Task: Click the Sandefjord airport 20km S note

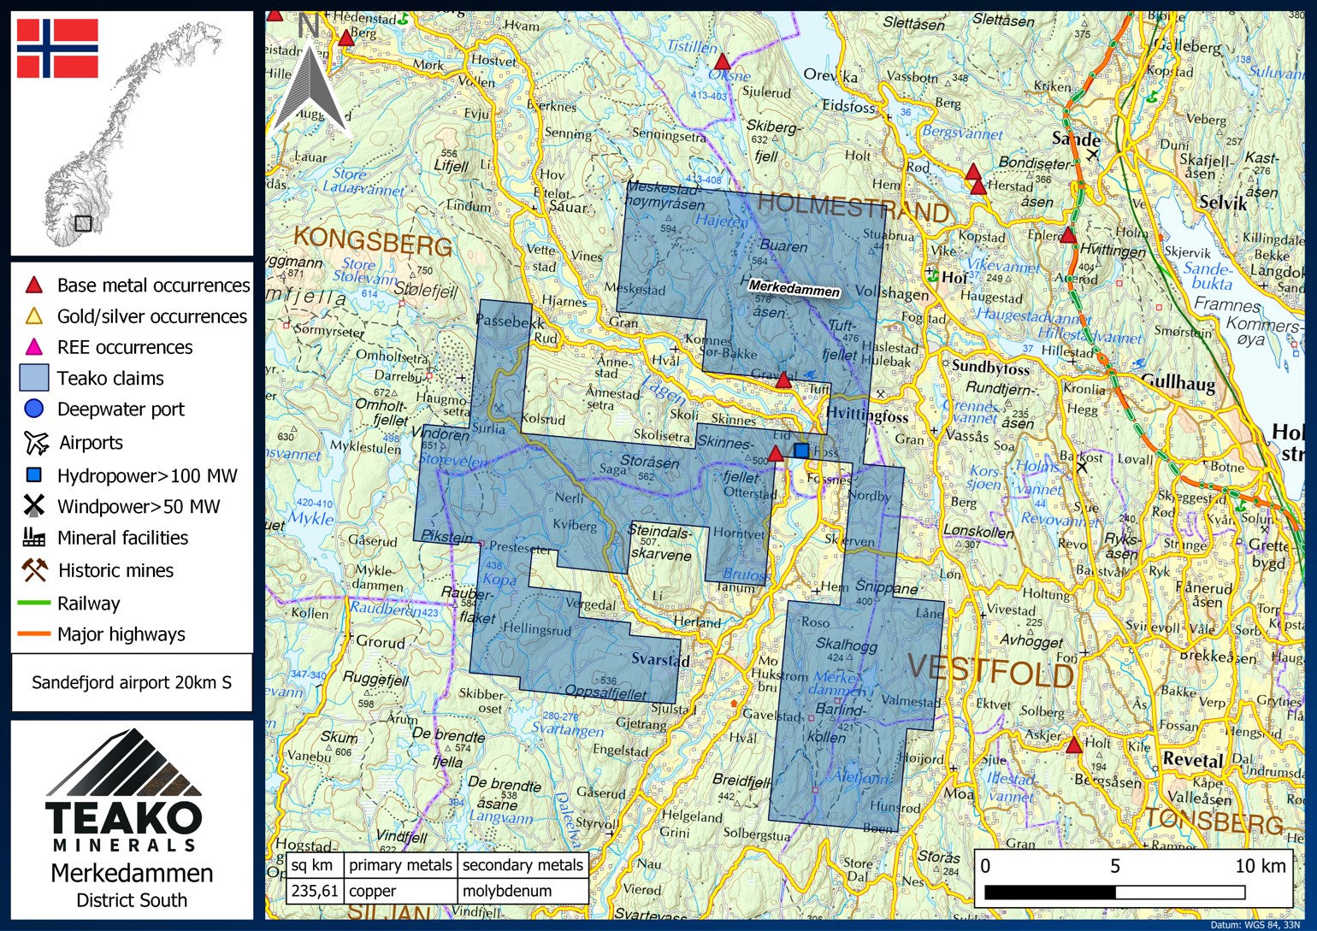Action: pos(132,682)
